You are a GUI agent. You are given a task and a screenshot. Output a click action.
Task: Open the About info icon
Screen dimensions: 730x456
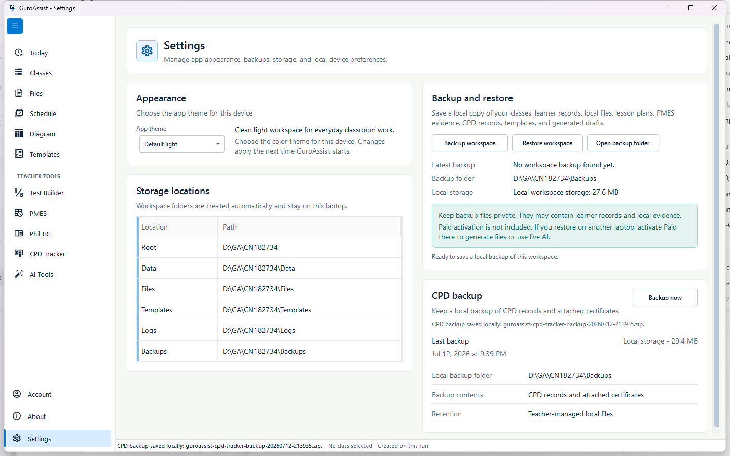coord(17,416)
